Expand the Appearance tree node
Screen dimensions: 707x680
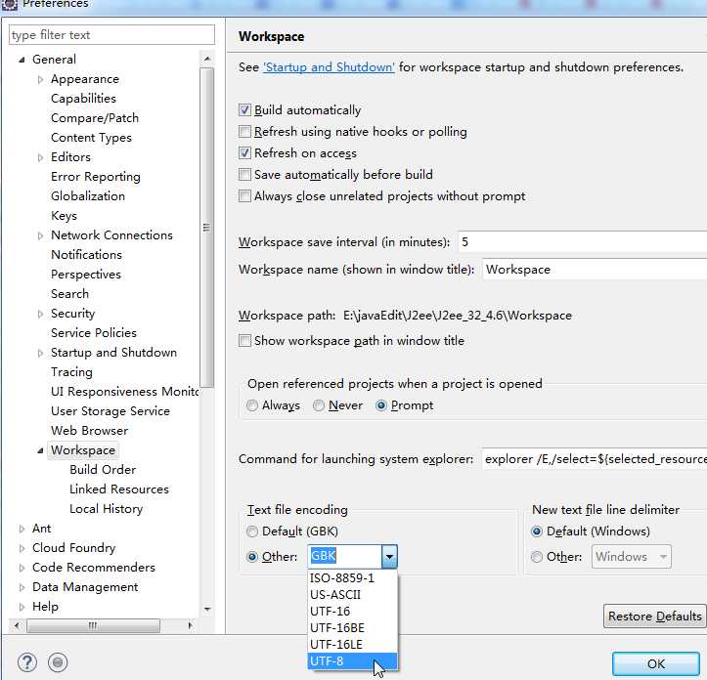coord(40,79)
